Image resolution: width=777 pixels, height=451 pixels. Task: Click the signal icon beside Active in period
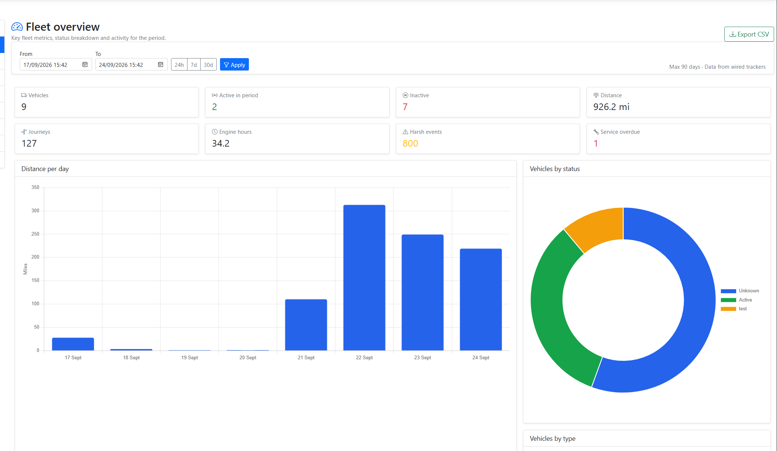pos(215,95)
